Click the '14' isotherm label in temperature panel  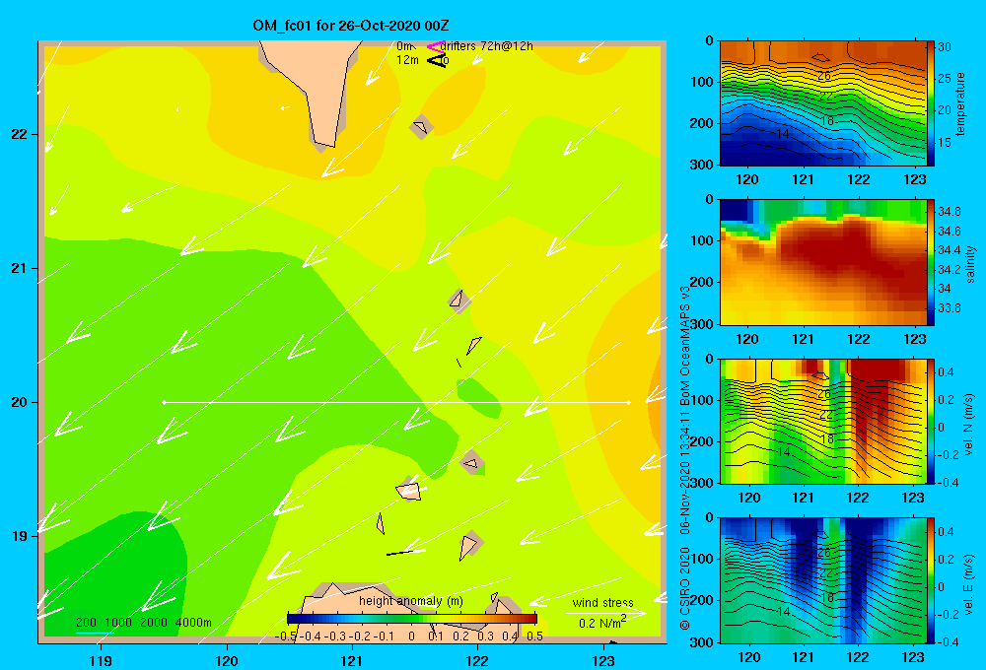[x=782, y=134]
